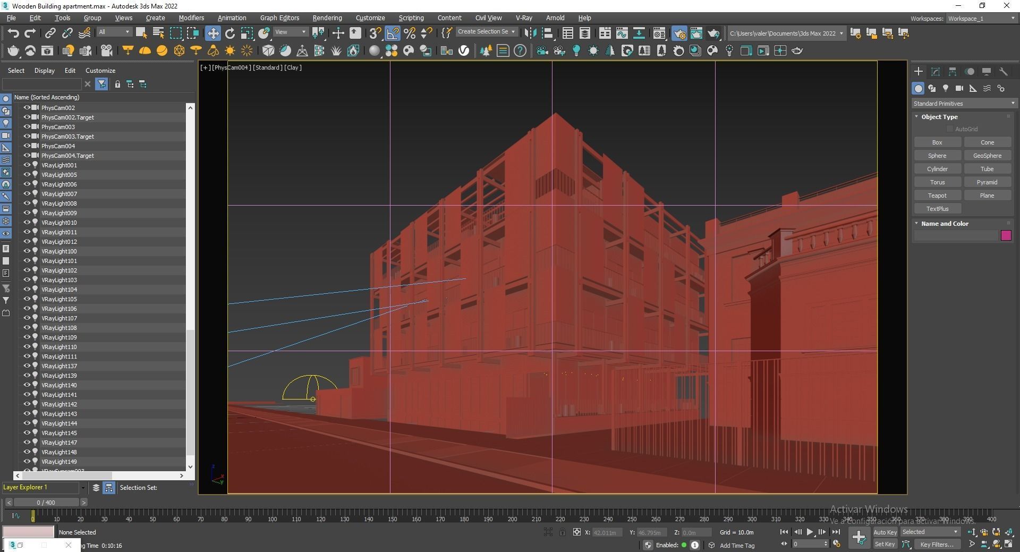Click the Mirror tool icon
Viewport: 1020px width, 552px height.
coord(530,33)
